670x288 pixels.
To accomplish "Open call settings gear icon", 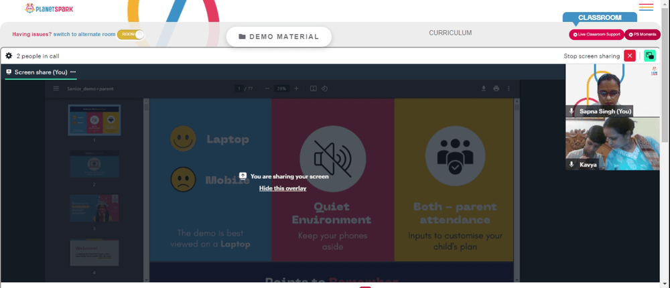I will pos(9,56).
